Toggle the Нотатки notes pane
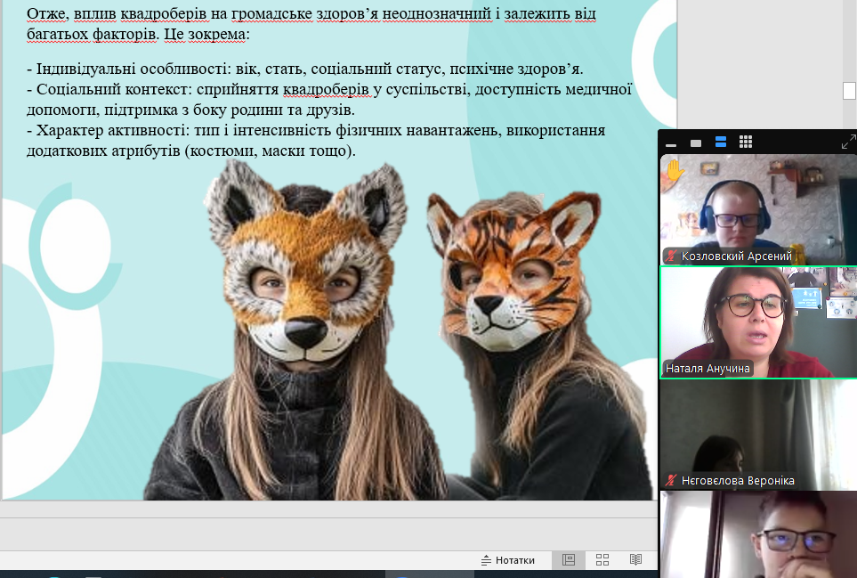The image size is (857, 578). coord(508,560)
